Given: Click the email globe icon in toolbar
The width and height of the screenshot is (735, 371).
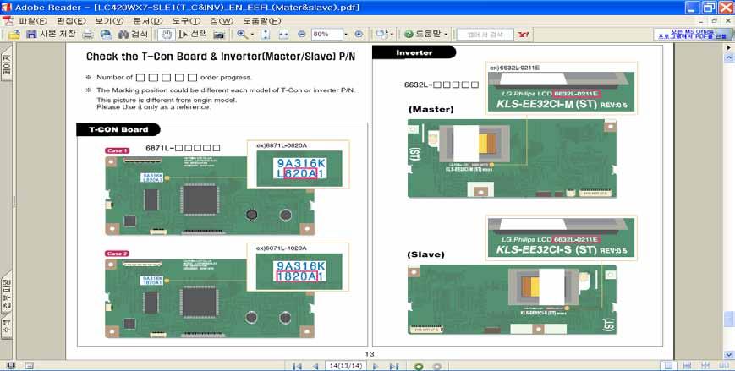Looking at the screenshot, I should 107,34.
